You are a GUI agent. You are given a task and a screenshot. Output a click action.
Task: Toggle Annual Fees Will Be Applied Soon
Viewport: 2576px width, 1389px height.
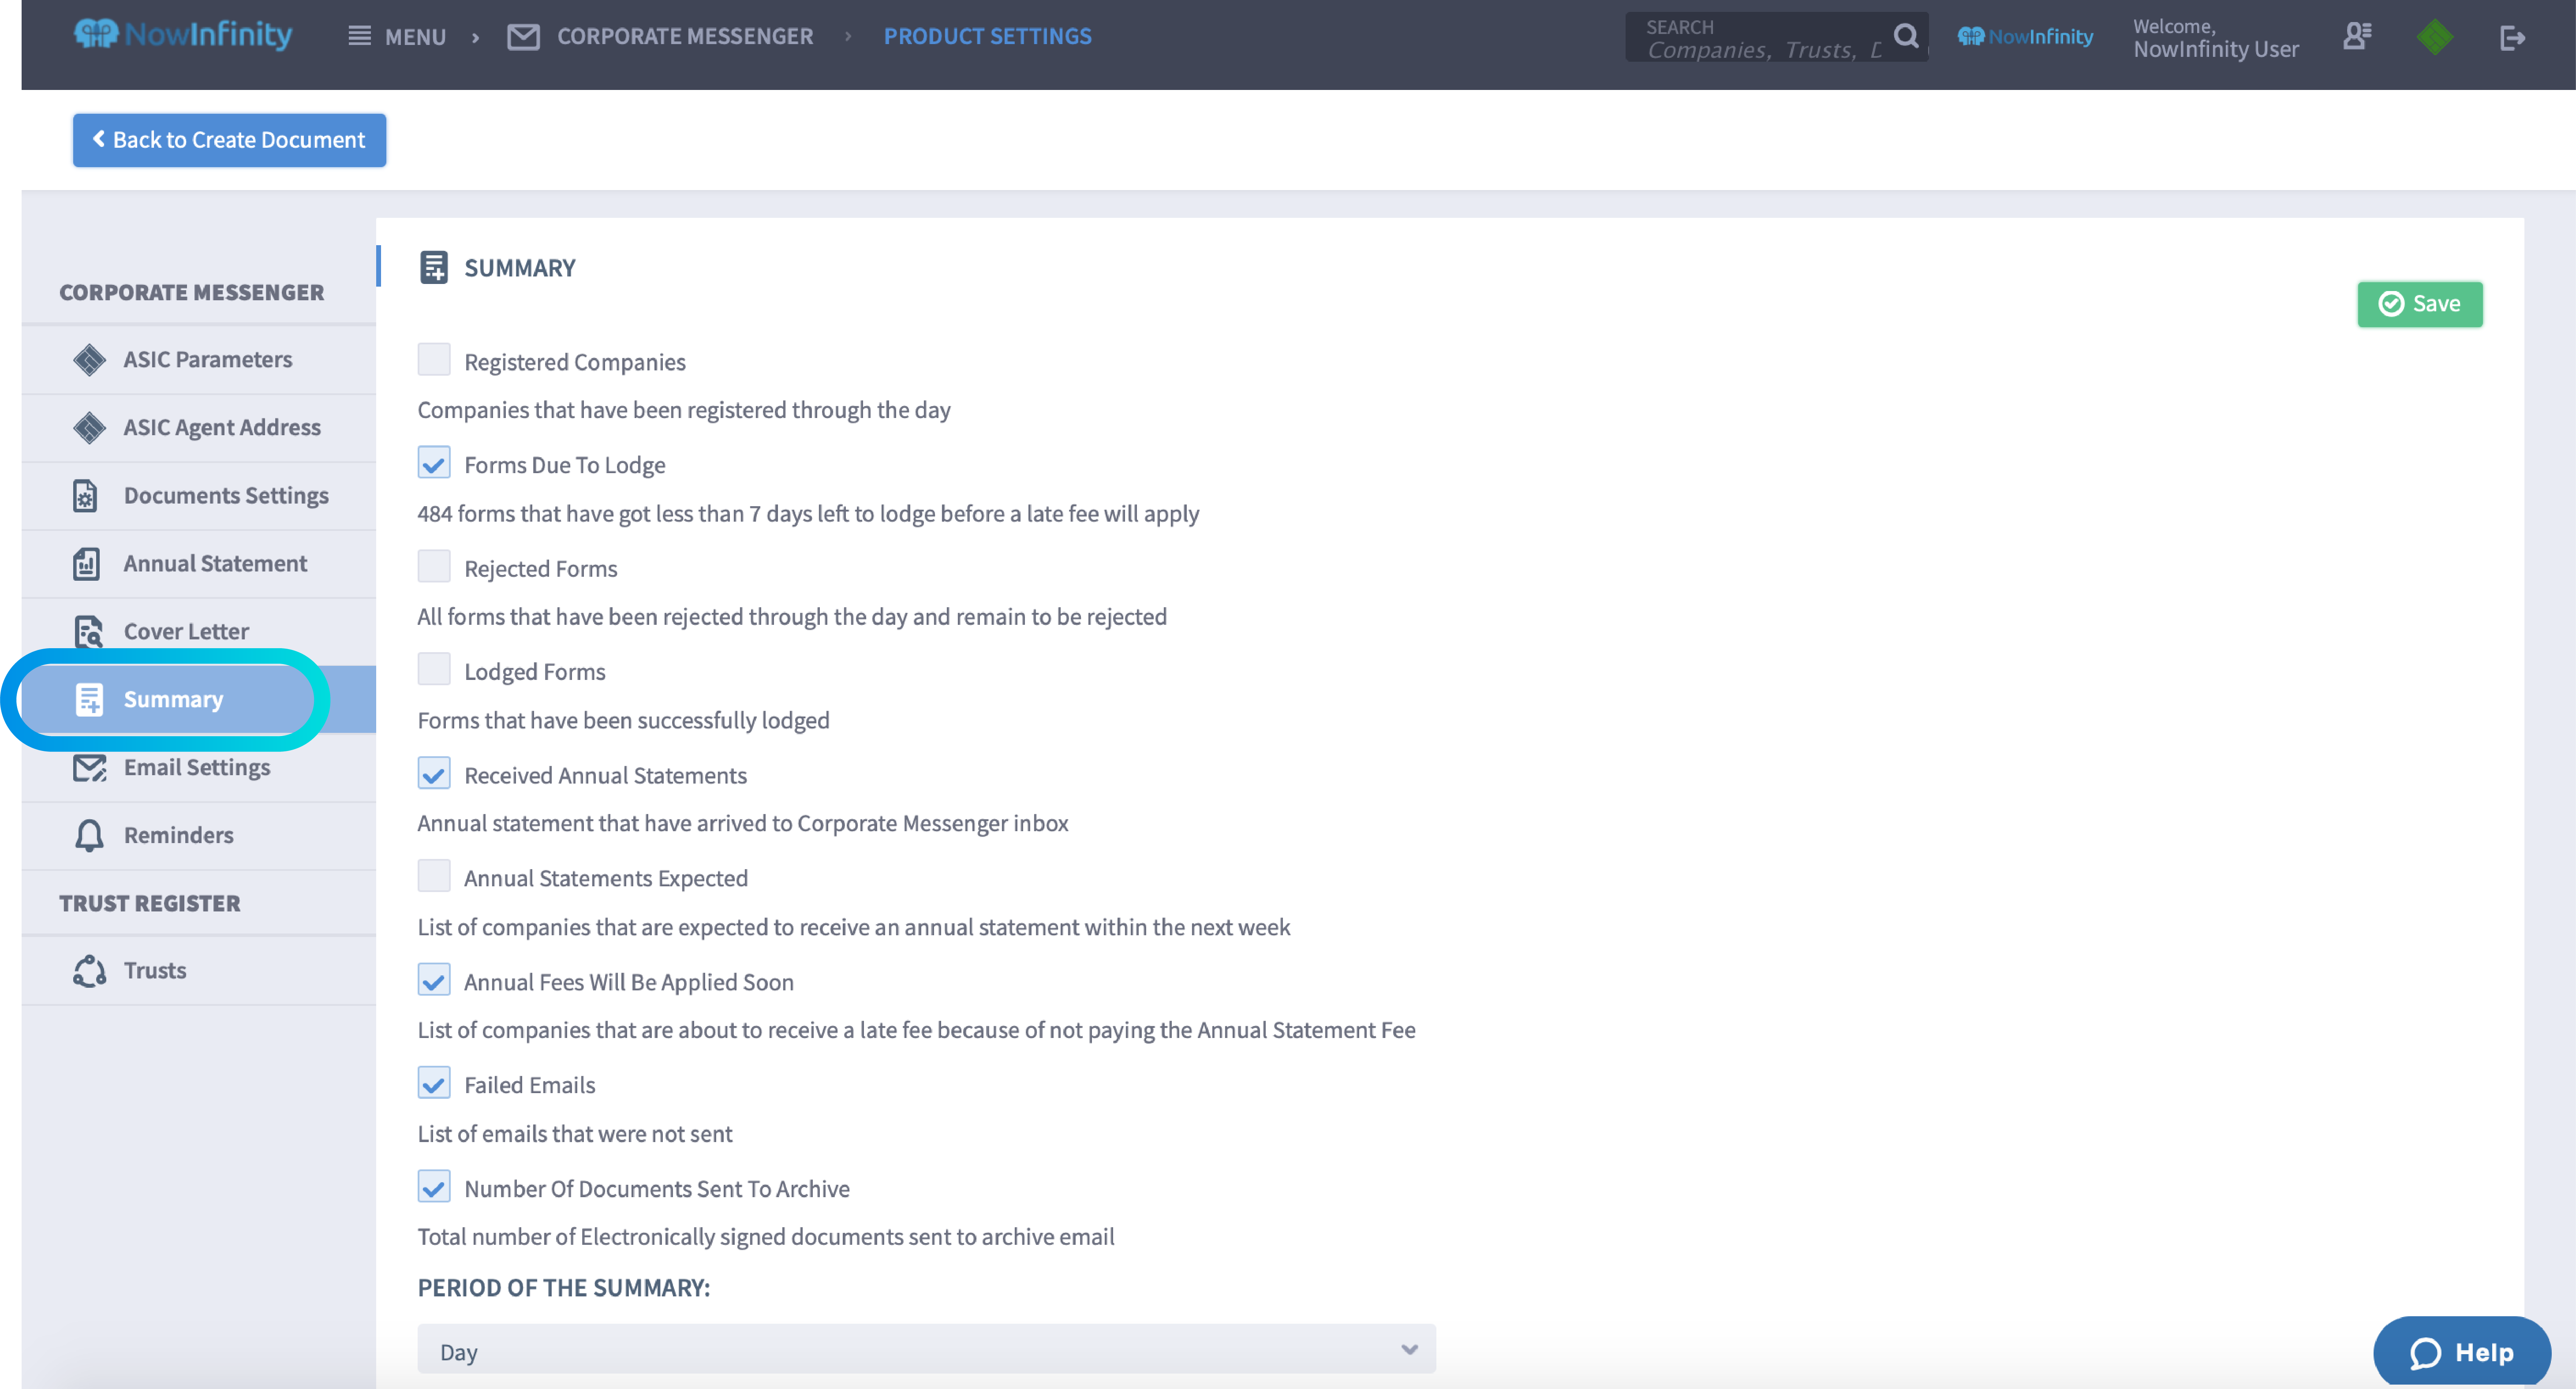point(434,980)
